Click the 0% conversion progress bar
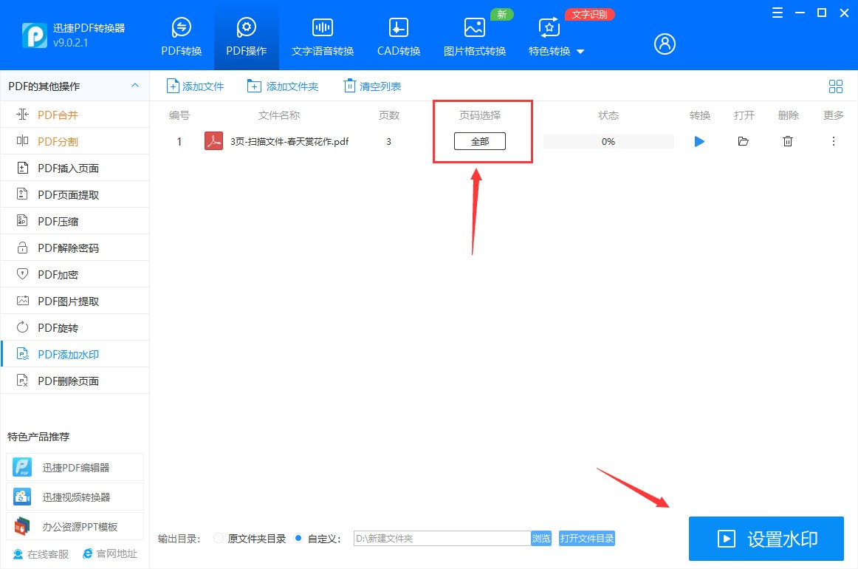Image resolution: width=858 pixels, height=569 pixels. [x=608, y=141]
